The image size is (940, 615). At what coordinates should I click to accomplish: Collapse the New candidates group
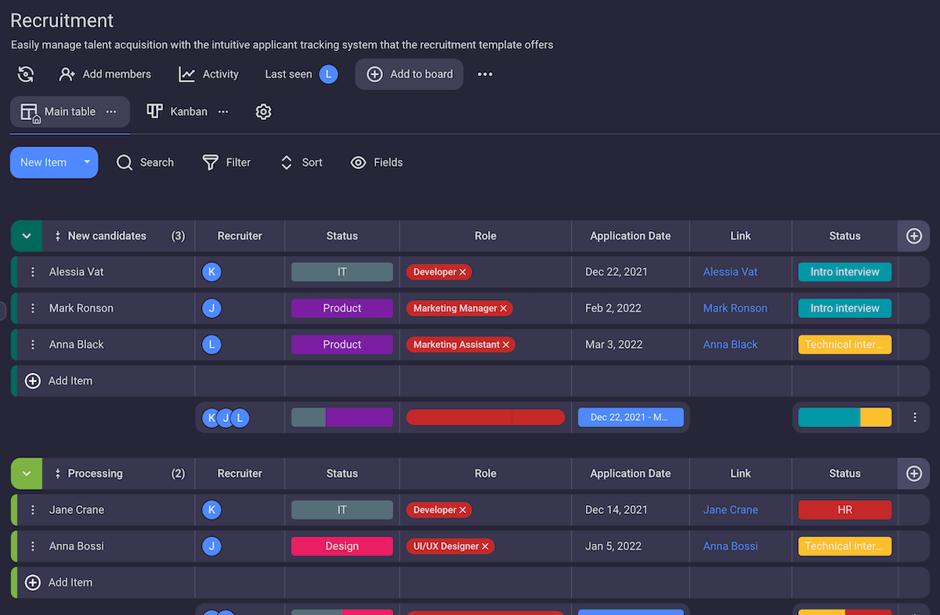point(27,236)
